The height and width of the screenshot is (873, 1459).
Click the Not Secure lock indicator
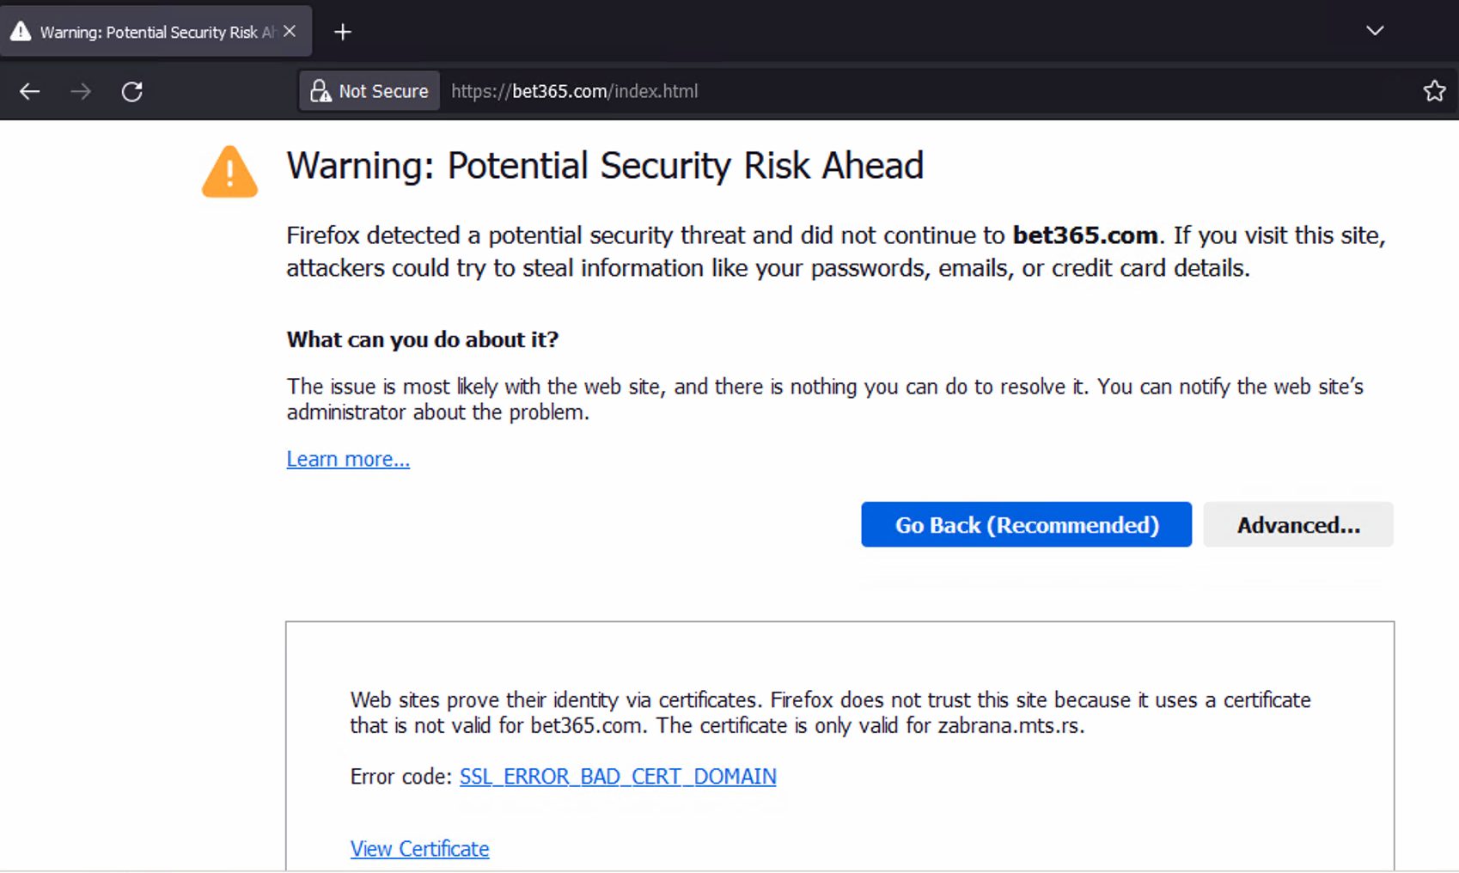(x=369, y=91)
